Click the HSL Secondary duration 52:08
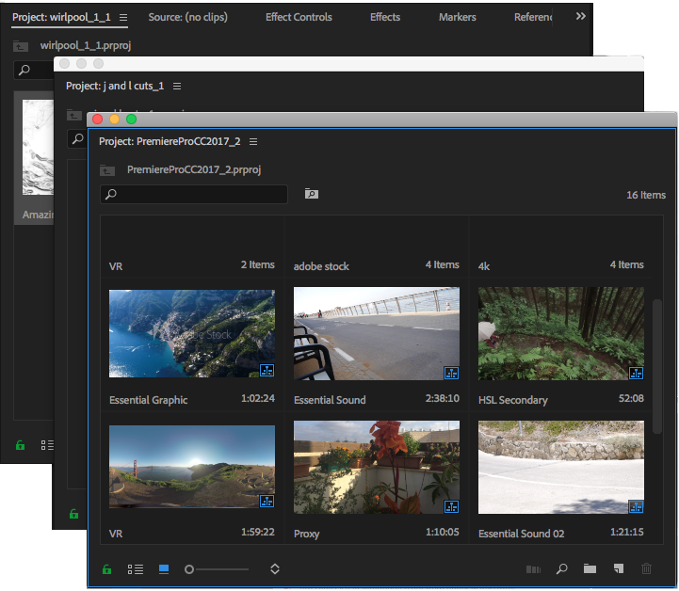 (631, 398)
